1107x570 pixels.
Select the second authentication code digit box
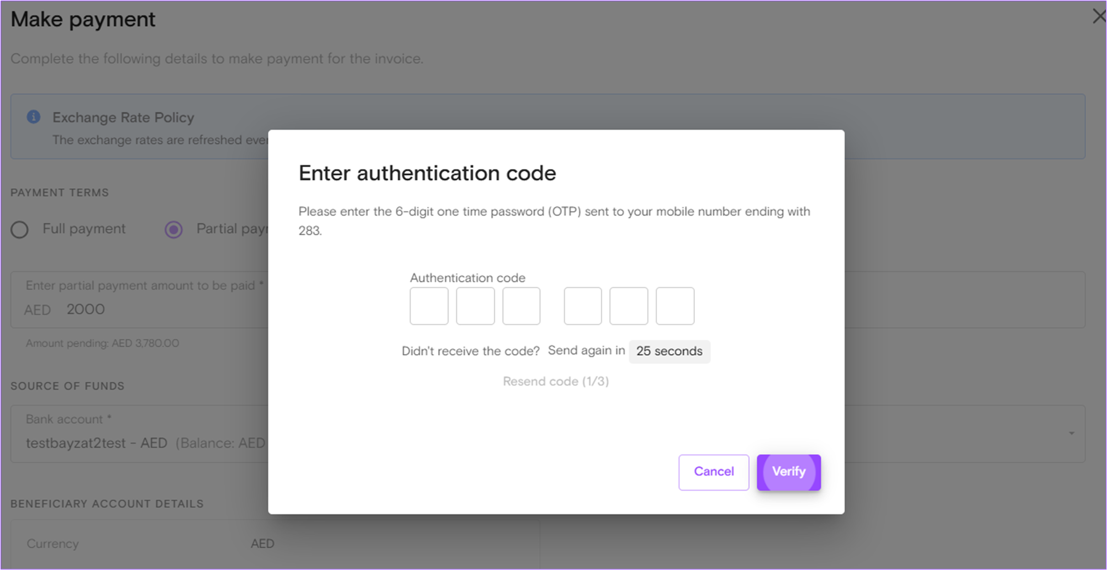pos(475,306)
